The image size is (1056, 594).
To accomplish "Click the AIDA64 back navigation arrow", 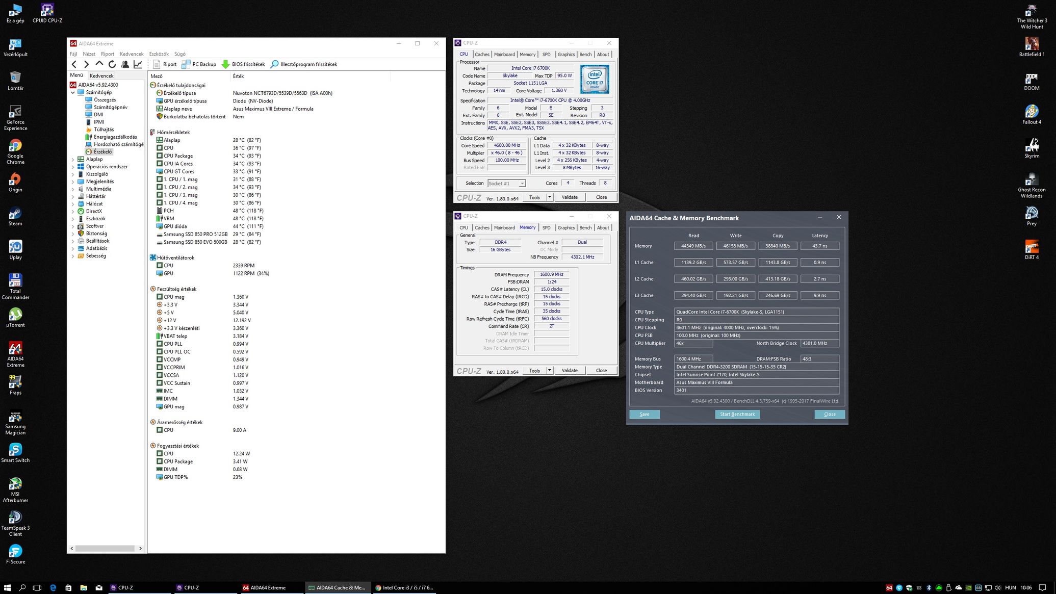I will pos(74,64).
